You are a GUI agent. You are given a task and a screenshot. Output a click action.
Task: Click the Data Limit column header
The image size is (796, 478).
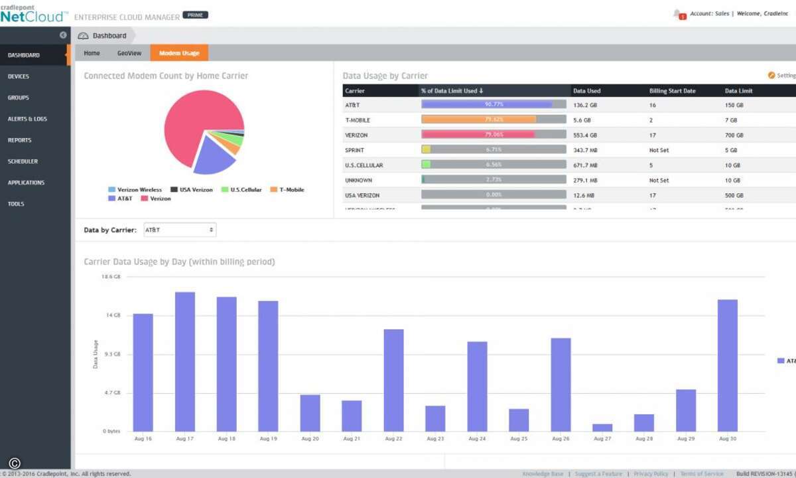(x=759, y=91)
